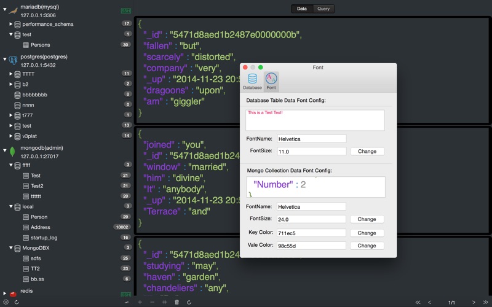
Task: Click the "Number" : 2 preview box
Action: coord(315,187)
